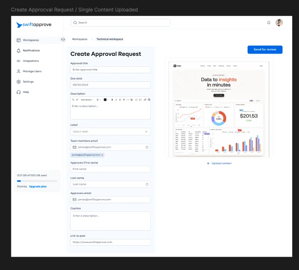Insert an image in the description

pyautogui.click(x=149, y=99)
